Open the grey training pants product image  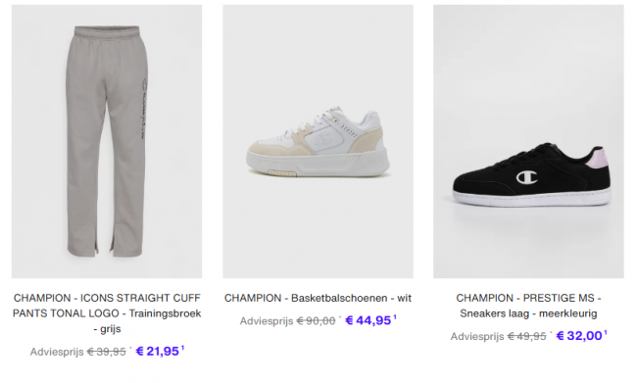click(x=107, y=141)
